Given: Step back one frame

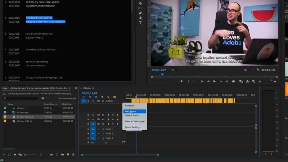Looking at the screenshot, I should point(208,81).
